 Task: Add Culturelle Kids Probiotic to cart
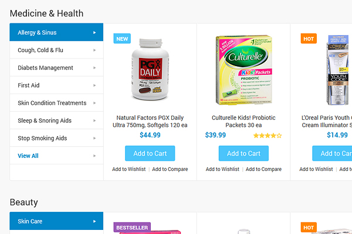pos(243,153)
